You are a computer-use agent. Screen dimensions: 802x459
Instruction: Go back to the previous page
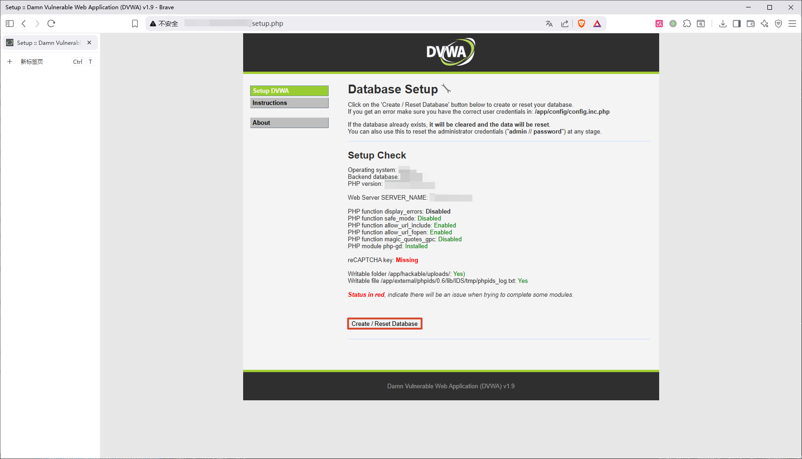click(x=24, y=24)
